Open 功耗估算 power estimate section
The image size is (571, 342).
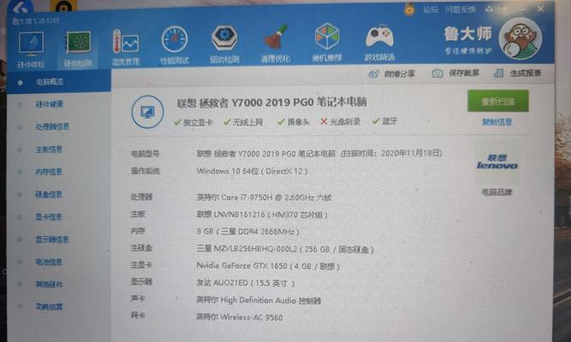(49, 307)
